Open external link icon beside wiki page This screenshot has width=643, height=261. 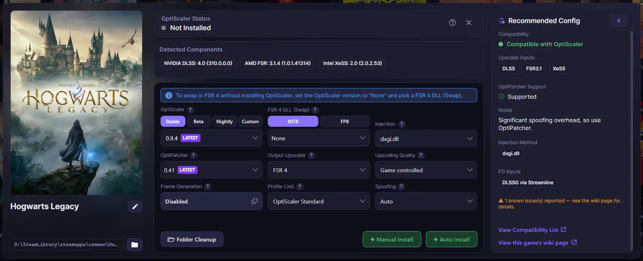coord(574,242)
